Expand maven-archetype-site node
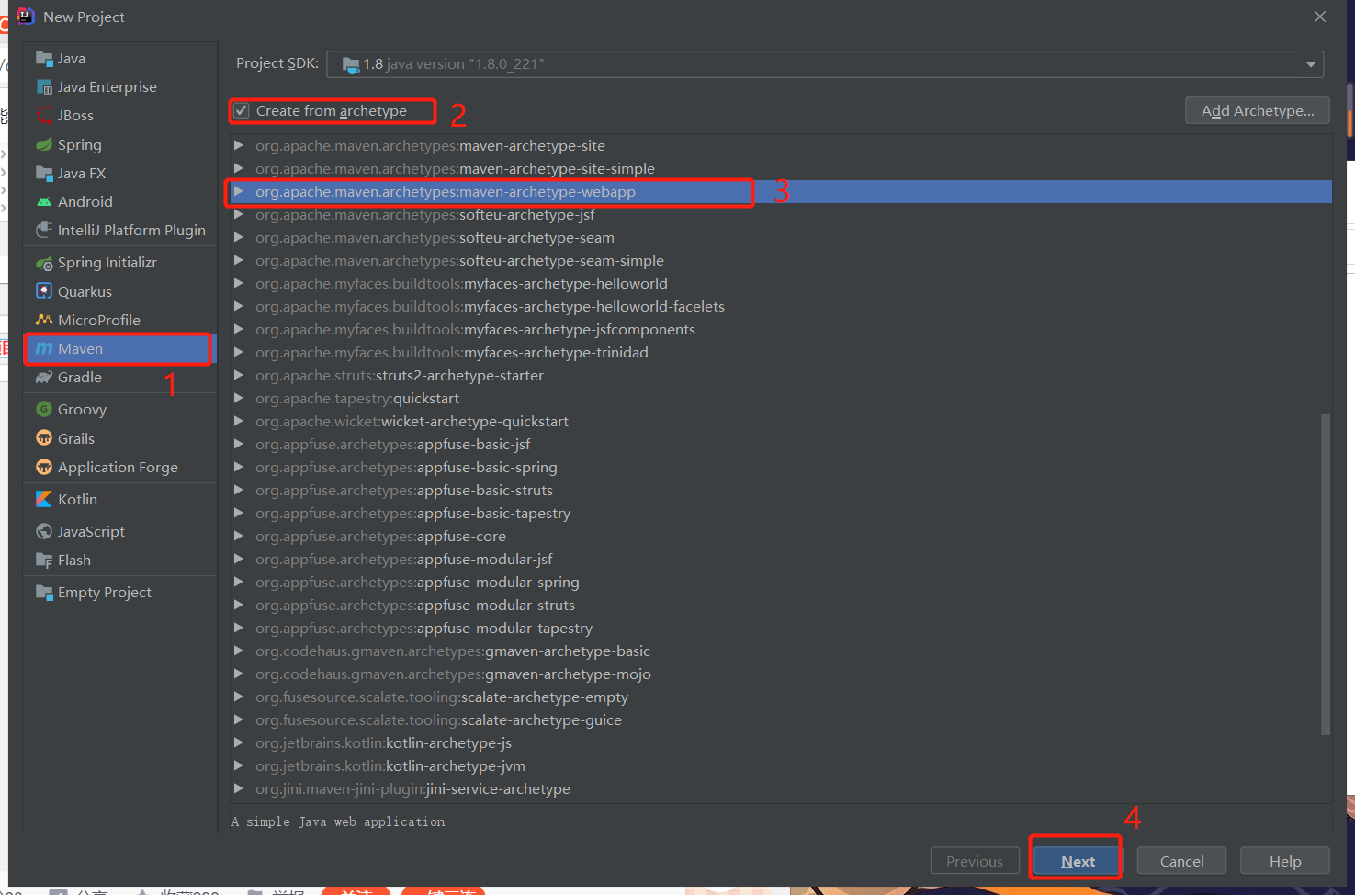Viewport: 1355px width, 895px height. (239, 145)
